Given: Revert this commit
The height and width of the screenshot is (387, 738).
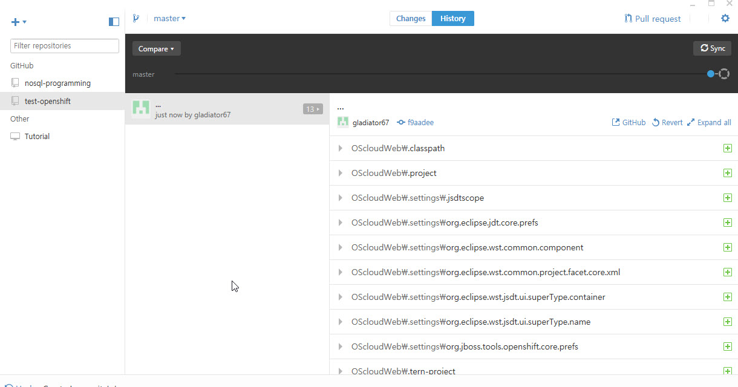Looking at the screenshot, I should point(667,122).
